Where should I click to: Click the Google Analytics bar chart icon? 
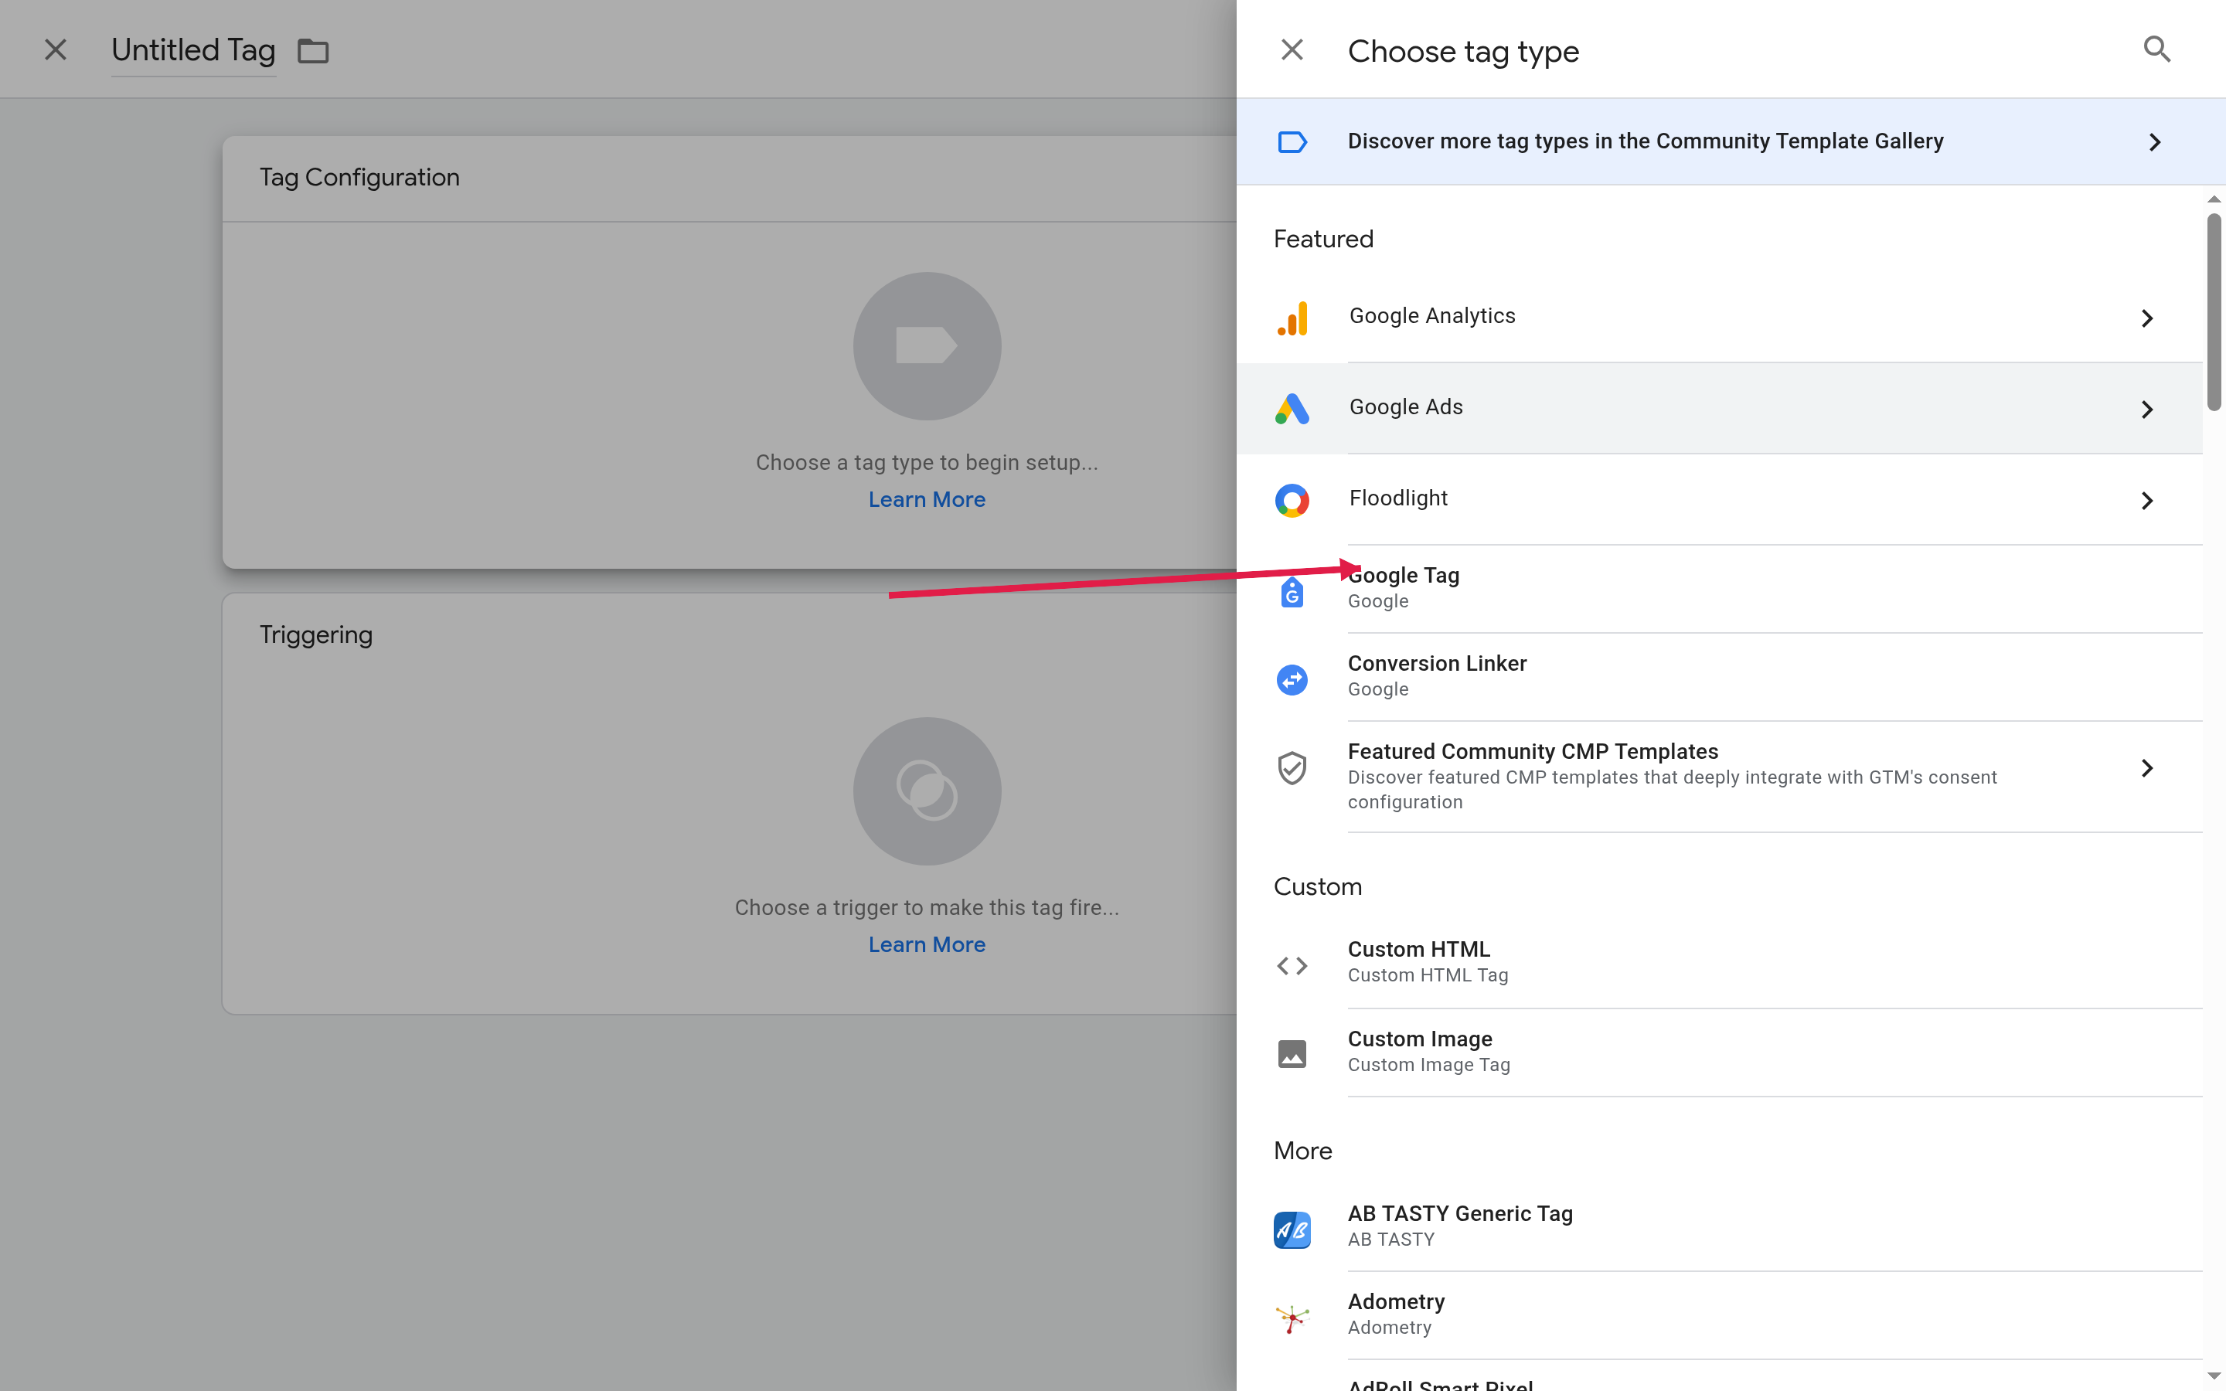[x=1292, y=318]
